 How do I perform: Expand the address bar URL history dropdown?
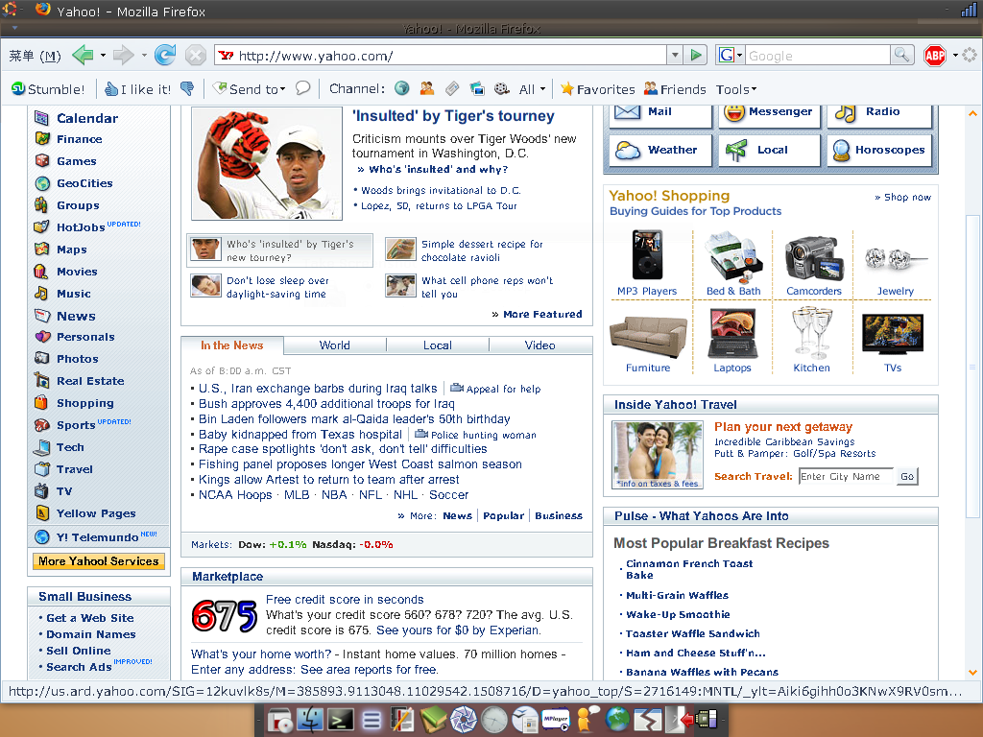(x=675, y=55)
